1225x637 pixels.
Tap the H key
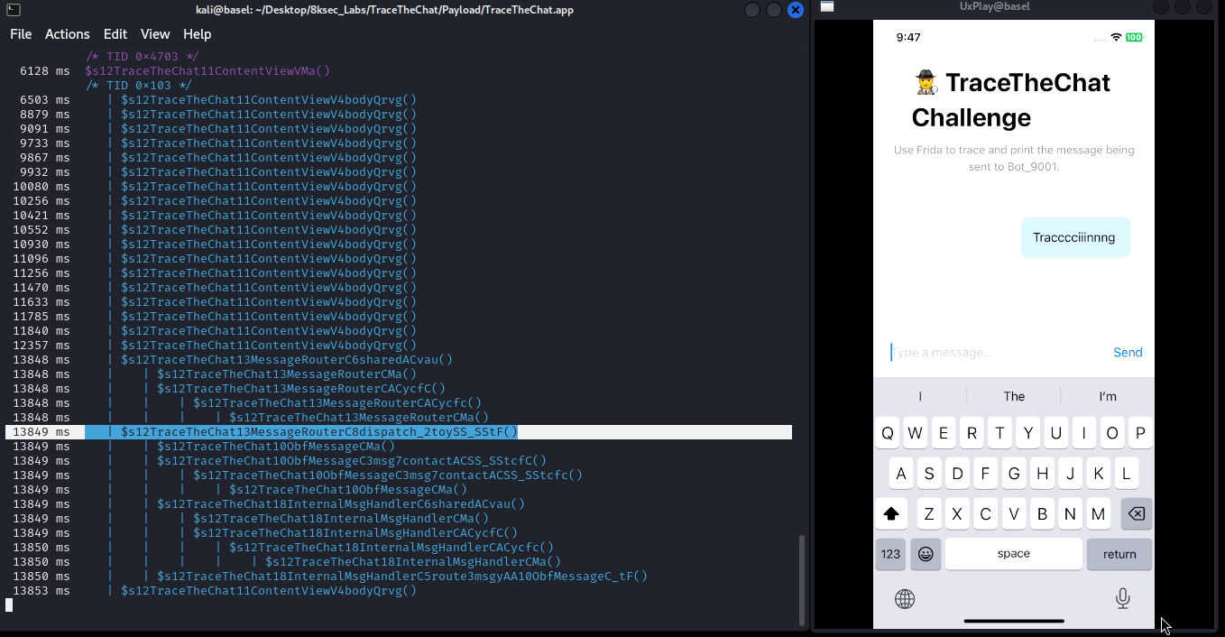pos(1042,474)
